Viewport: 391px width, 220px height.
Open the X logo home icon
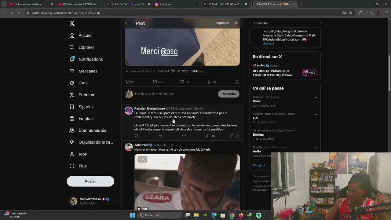coord(72,24)
